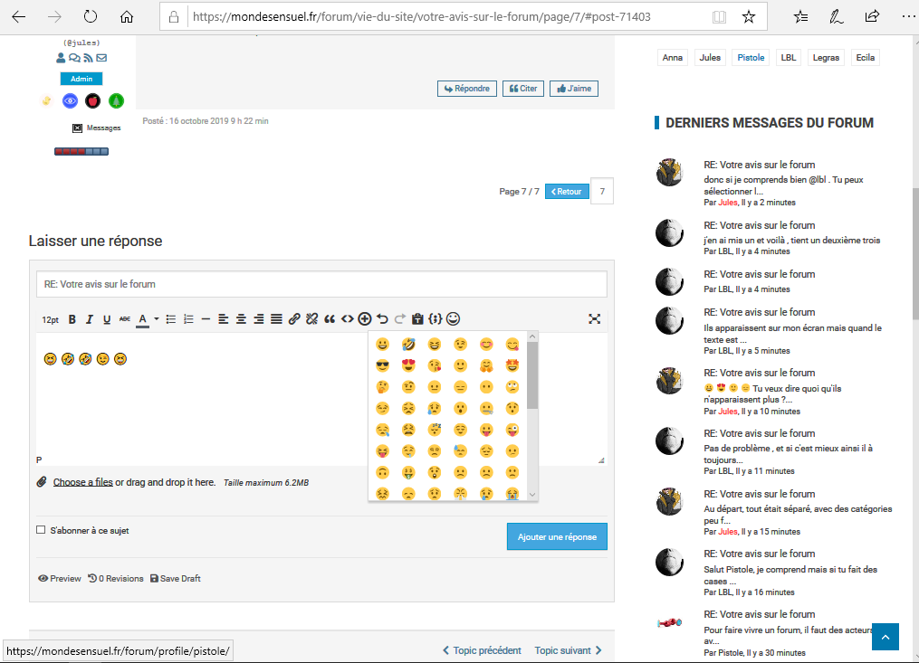Insert a bulleted list
Screen dimensions: 919x663
pyautogui.click(x=171, y=319)
